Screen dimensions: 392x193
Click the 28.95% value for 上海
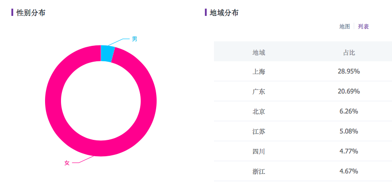pyautogui.click(x=349, y=72)
